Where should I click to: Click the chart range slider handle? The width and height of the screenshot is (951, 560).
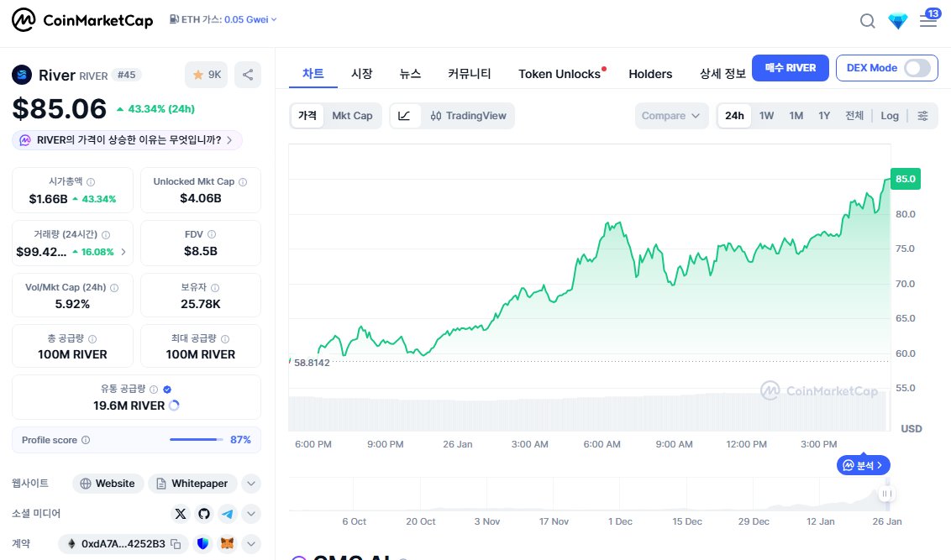click(x=886, y=494)
